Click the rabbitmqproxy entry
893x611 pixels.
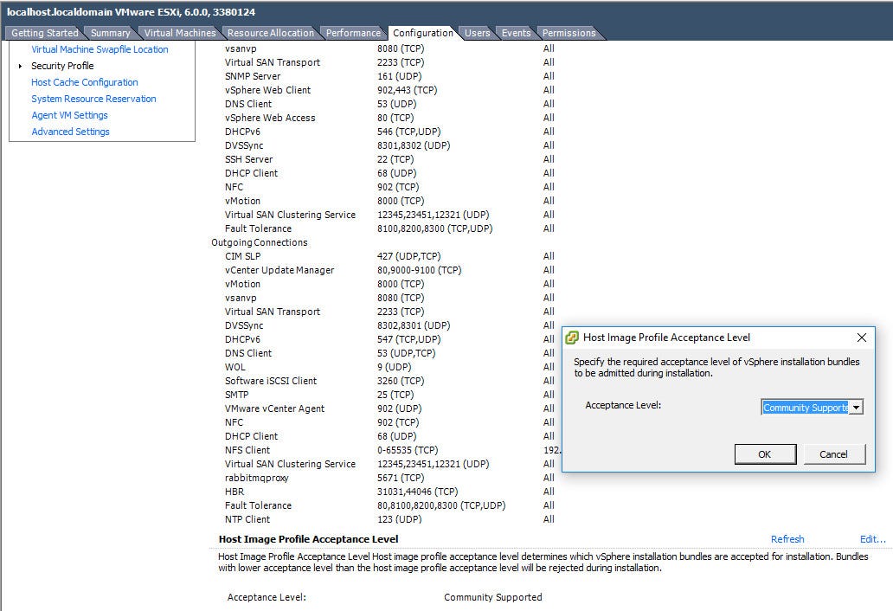257,478
